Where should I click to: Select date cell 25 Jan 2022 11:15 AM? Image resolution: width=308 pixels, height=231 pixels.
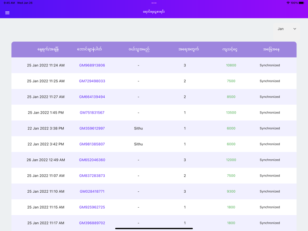(x=46, y=207)
